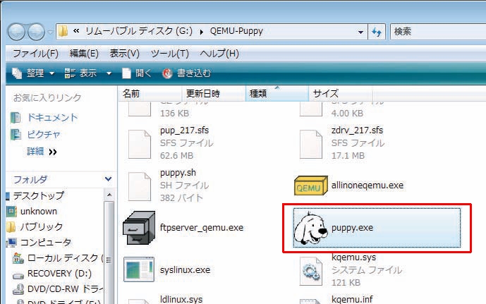Select the kqemu.inf file name

[352, 299]
